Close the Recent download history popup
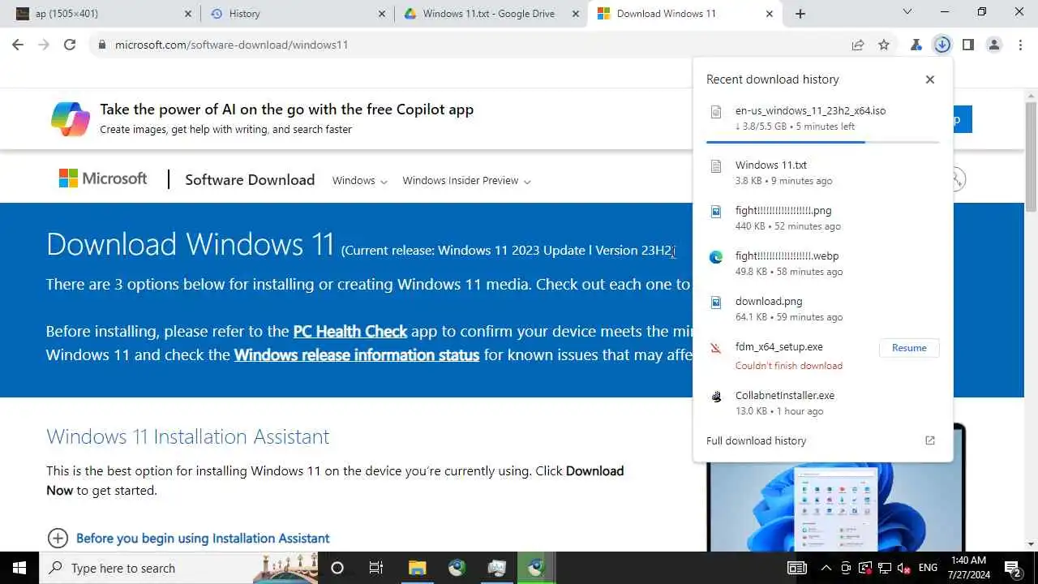Screen dimensions: 1038x584 coord(930,79)
